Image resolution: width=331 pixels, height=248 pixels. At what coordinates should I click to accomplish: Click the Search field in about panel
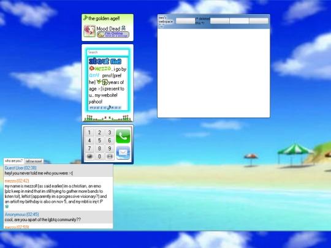point(108,52)
